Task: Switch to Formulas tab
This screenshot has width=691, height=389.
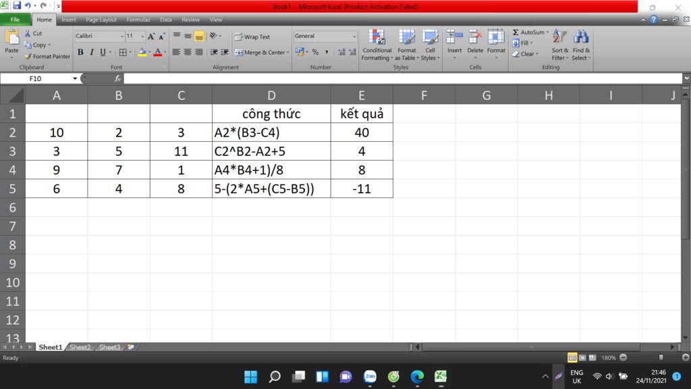Action: 138,20
